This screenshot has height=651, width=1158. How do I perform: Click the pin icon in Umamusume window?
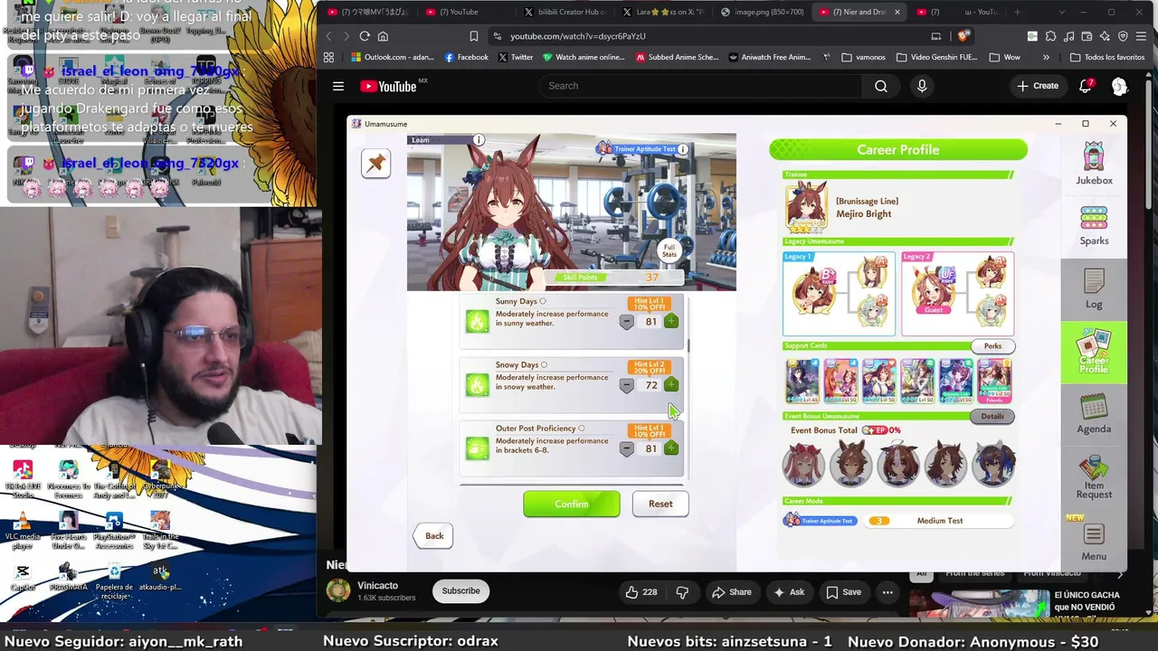(x=375, y=164)
